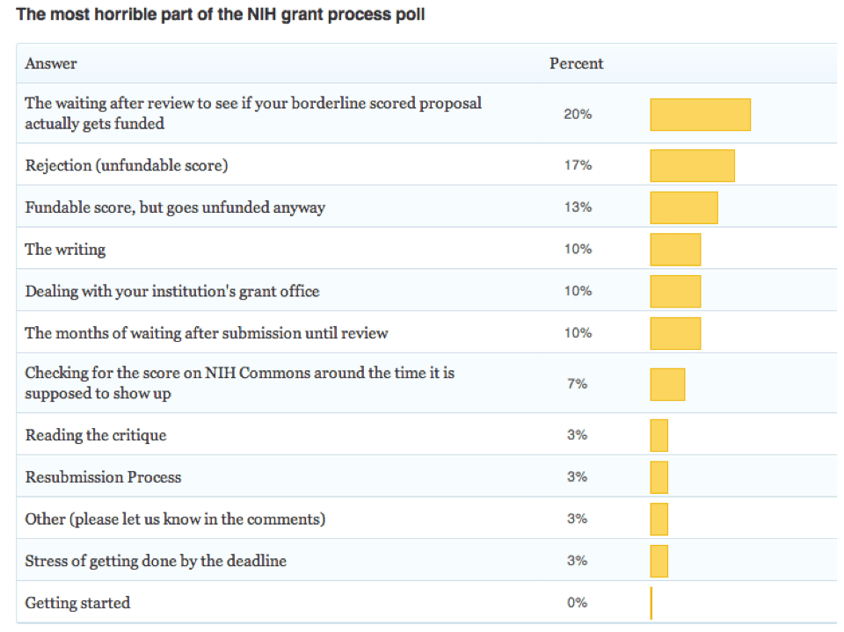Click 'Dealing with your institution's grant office'
The image size is (844, 632).
tap(172, 291)
